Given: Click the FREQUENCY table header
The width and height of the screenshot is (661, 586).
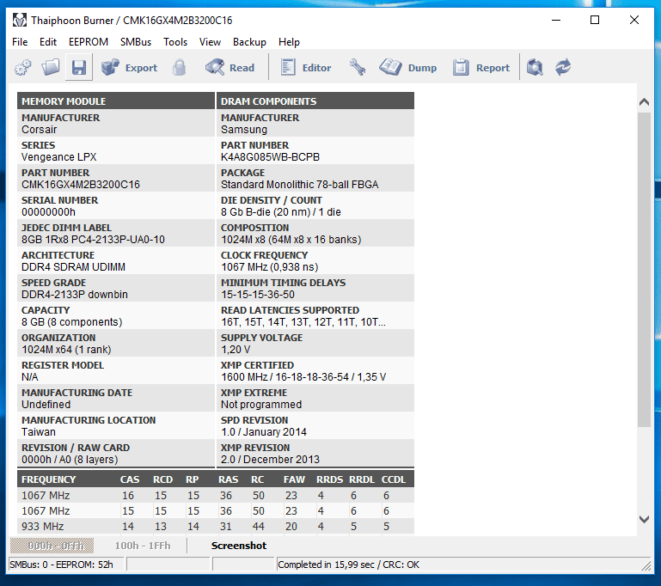Looking at the screenshot, I should (x=48, y=479).
